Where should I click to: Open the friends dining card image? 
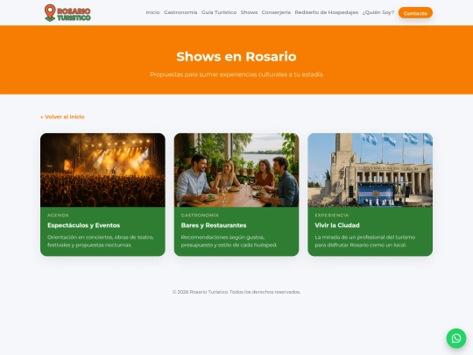click(236, 170)
